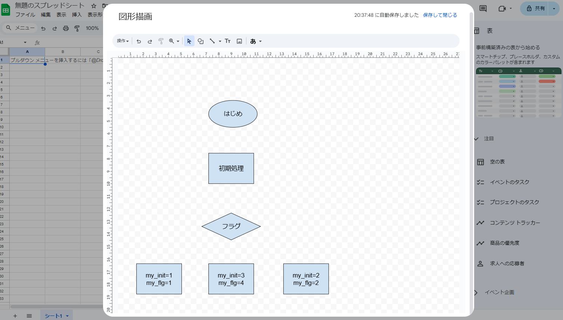Click the prebuilt tables preview thumbnail
This screenshot has width=563, height=320.
[519, 92]
